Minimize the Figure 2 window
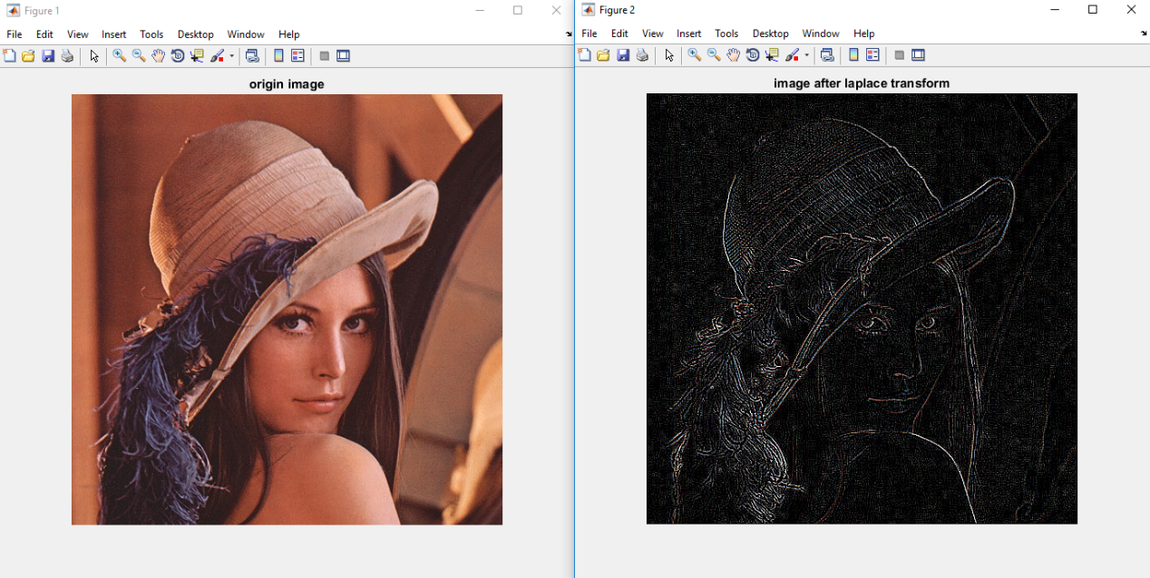1150x578 pixels. (x=1055, y=10)
